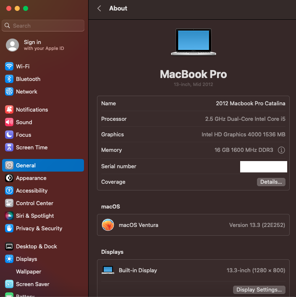
Task: Open Battery settings at sidebar bottom
Action: (x=25, y=295)
